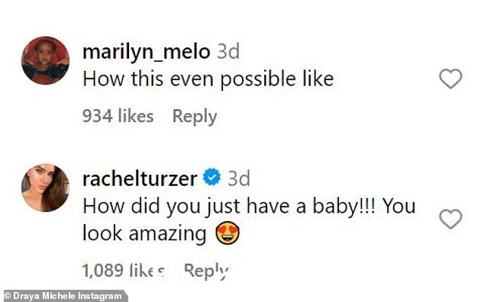This screenshot has height=302, width=484.
Task: Open marilyn_melo's profile picture
Action: point(45,60)
